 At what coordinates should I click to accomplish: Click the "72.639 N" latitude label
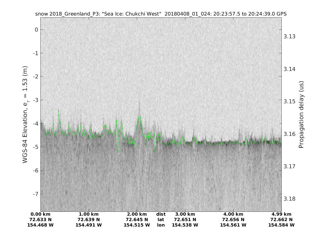click(89, 220)
